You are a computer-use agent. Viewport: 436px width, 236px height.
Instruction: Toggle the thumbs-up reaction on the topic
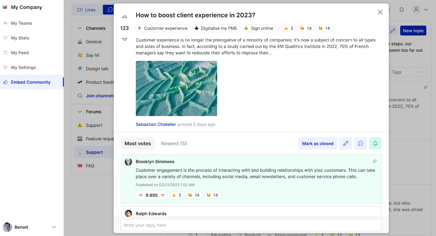[x=289, y=28]
